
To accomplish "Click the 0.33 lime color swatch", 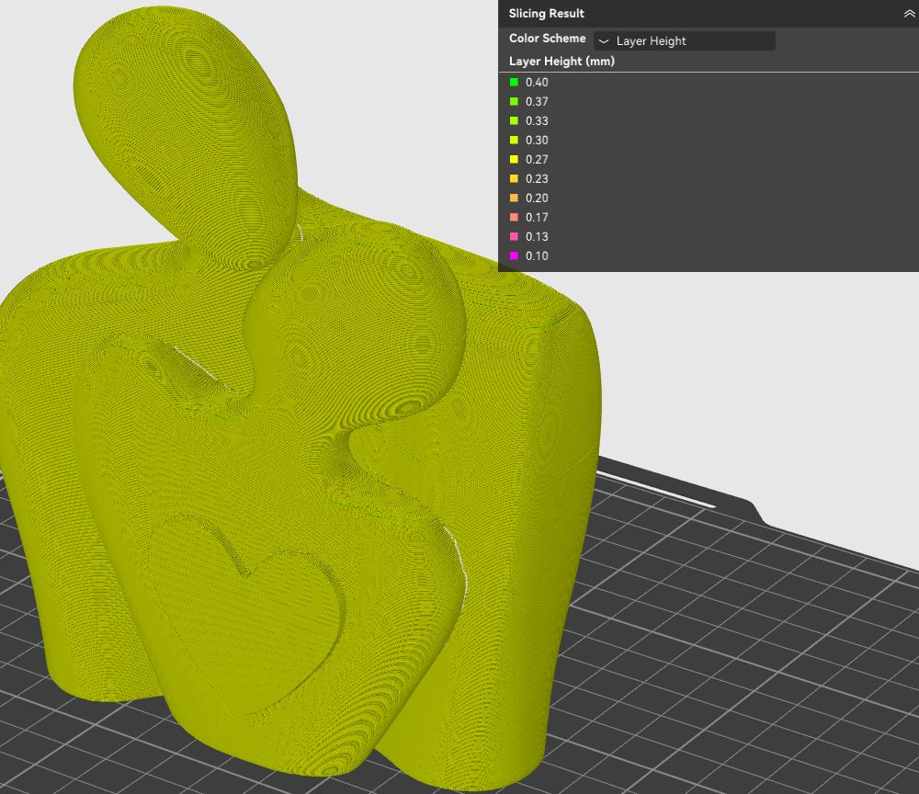I will coord(515,121).
